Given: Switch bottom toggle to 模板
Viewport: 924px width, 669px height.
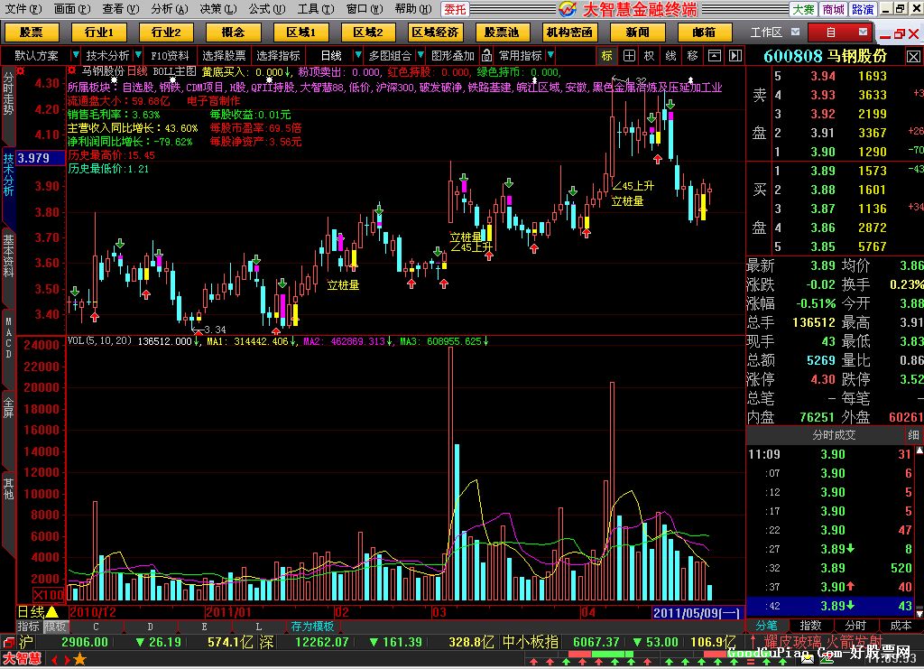Looking at the screenshot, I should pos(56,626).
